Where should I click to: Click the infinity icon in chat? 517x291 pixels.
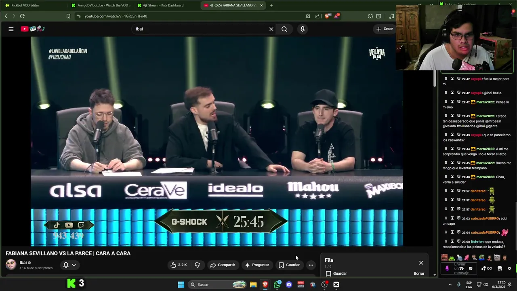coord(490,268)
